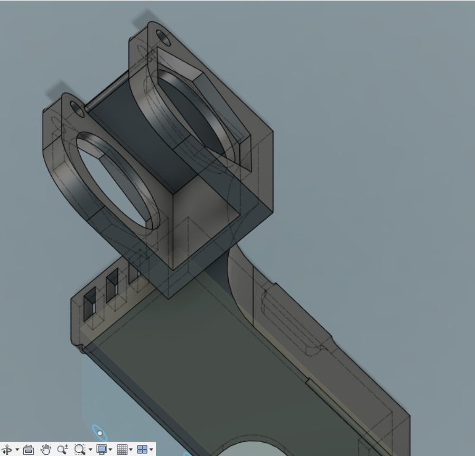The height and width of the screenshot is (456, 475).
Task: Select the Zoom magnifier tool
Action: point(62,450)
